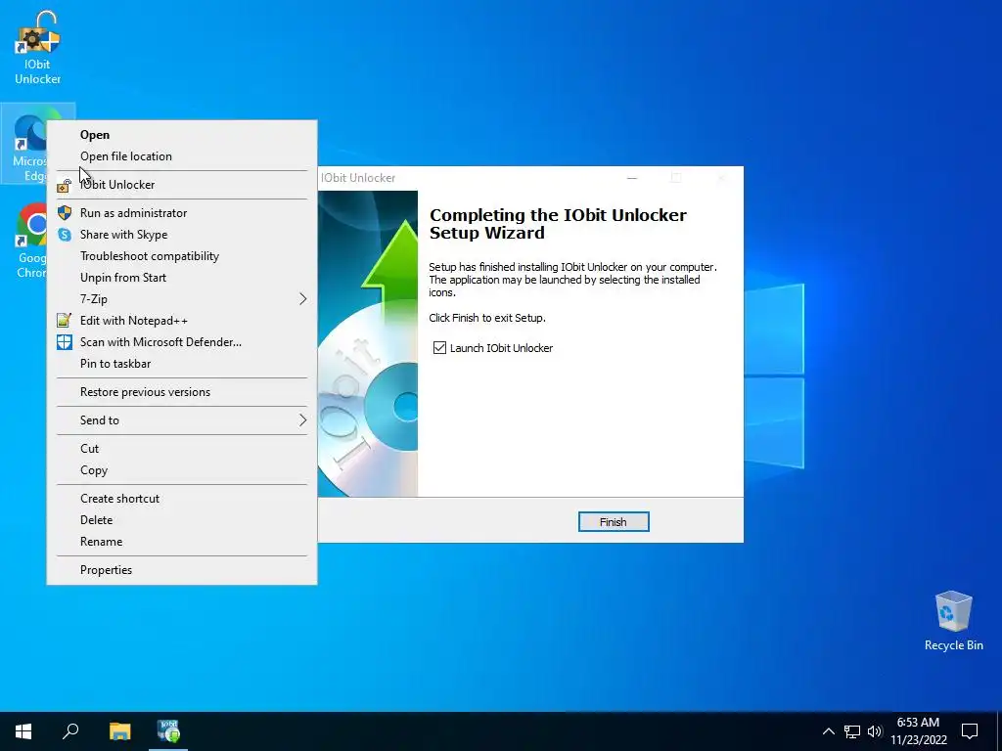This screenshot has height=751, width=1002.
Task: Click the Notepad++ icon in context menu
Action: (x=64, y=320)
